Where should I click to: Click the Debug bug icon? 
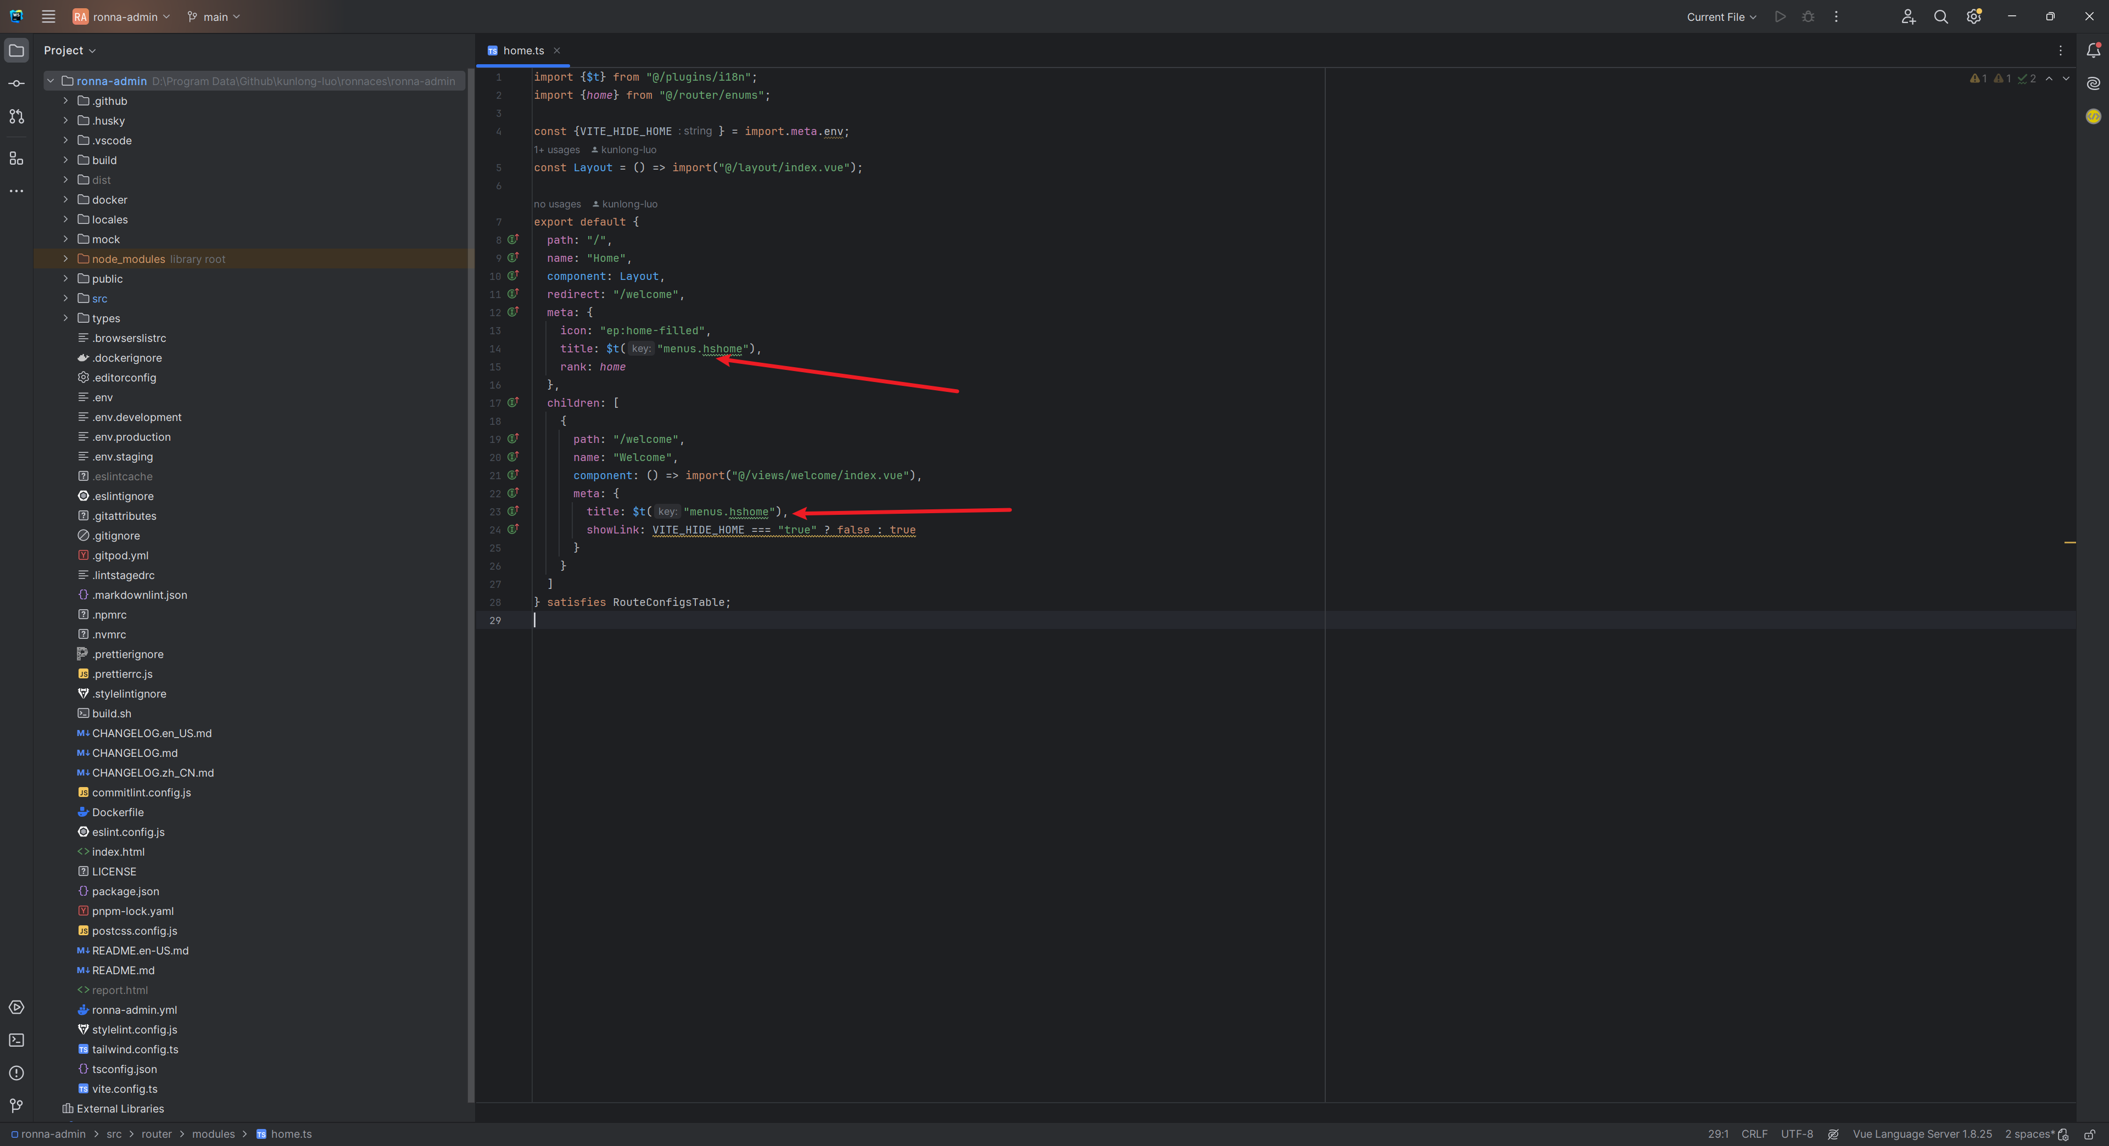click(1809, 16)
